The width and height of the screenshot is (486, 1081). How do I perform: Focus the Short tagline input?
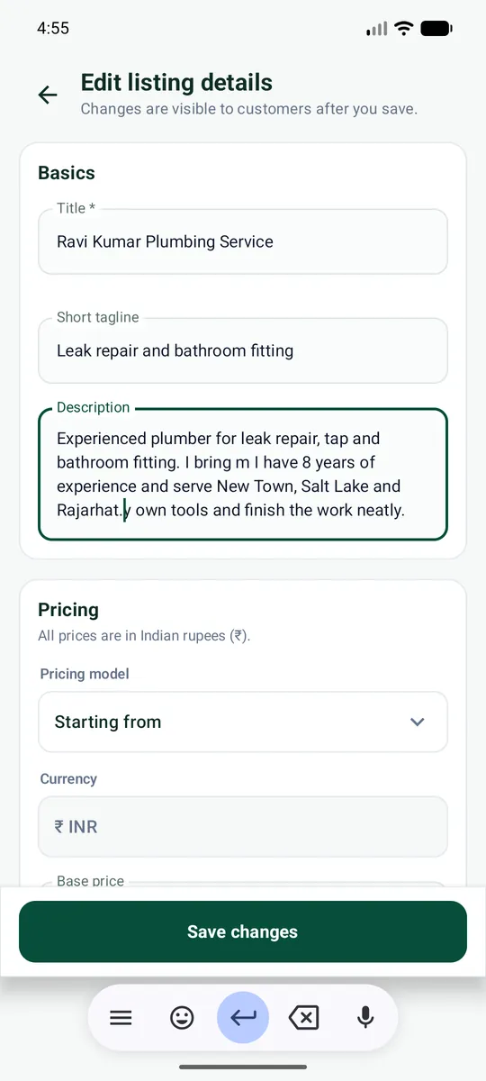click(x=243, y=350)
